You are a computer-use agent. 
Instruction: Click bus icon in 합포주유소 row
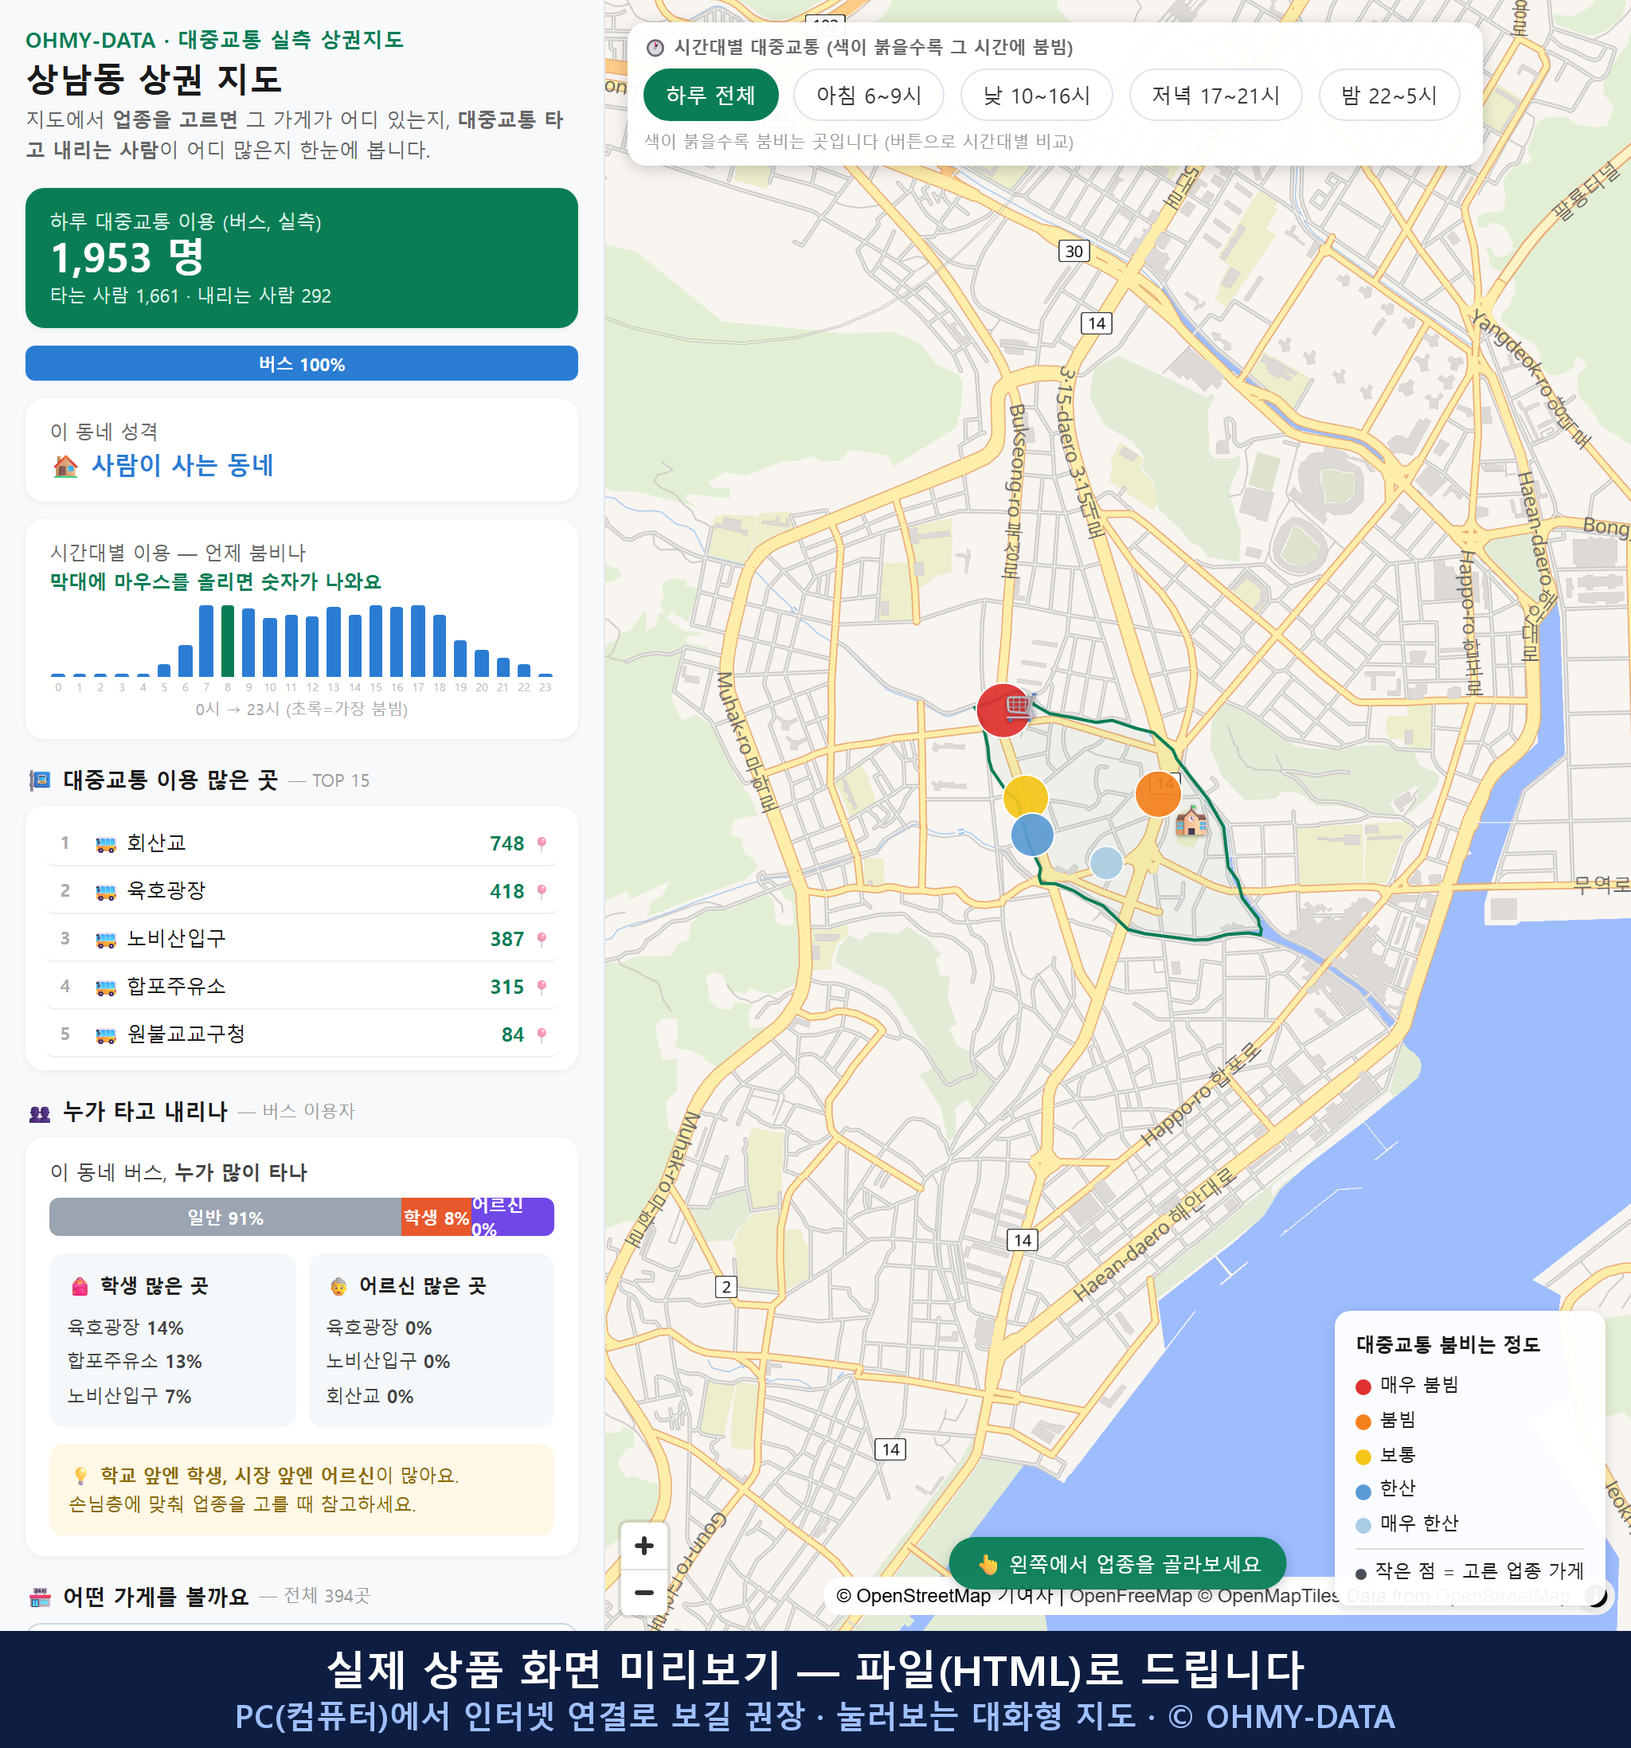pos(105,987)
